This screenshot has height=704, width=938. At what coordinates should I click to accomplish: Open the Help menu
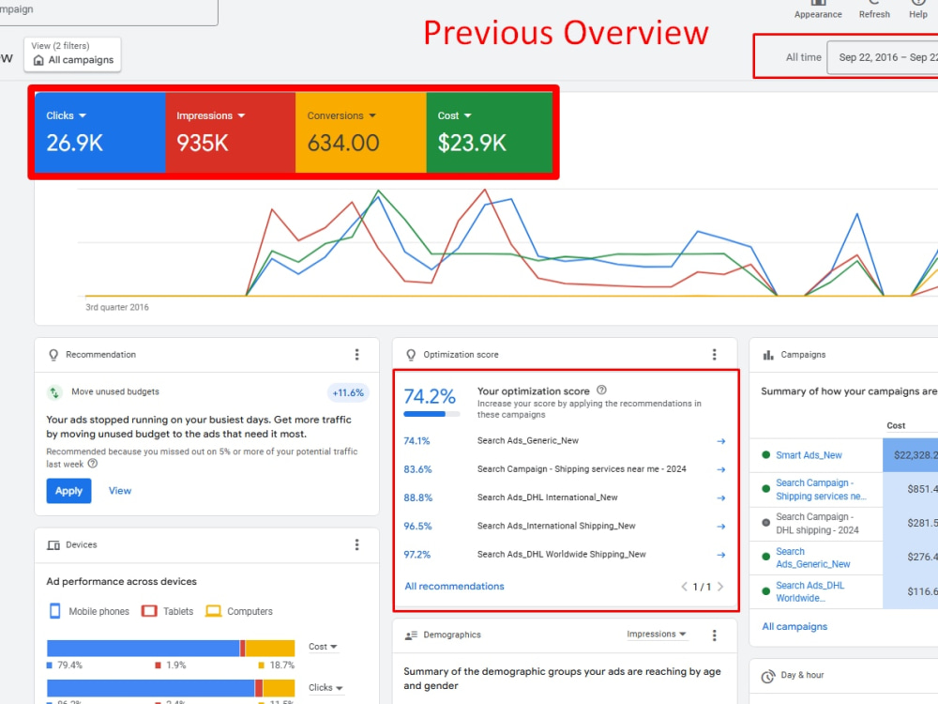(917, 9)
